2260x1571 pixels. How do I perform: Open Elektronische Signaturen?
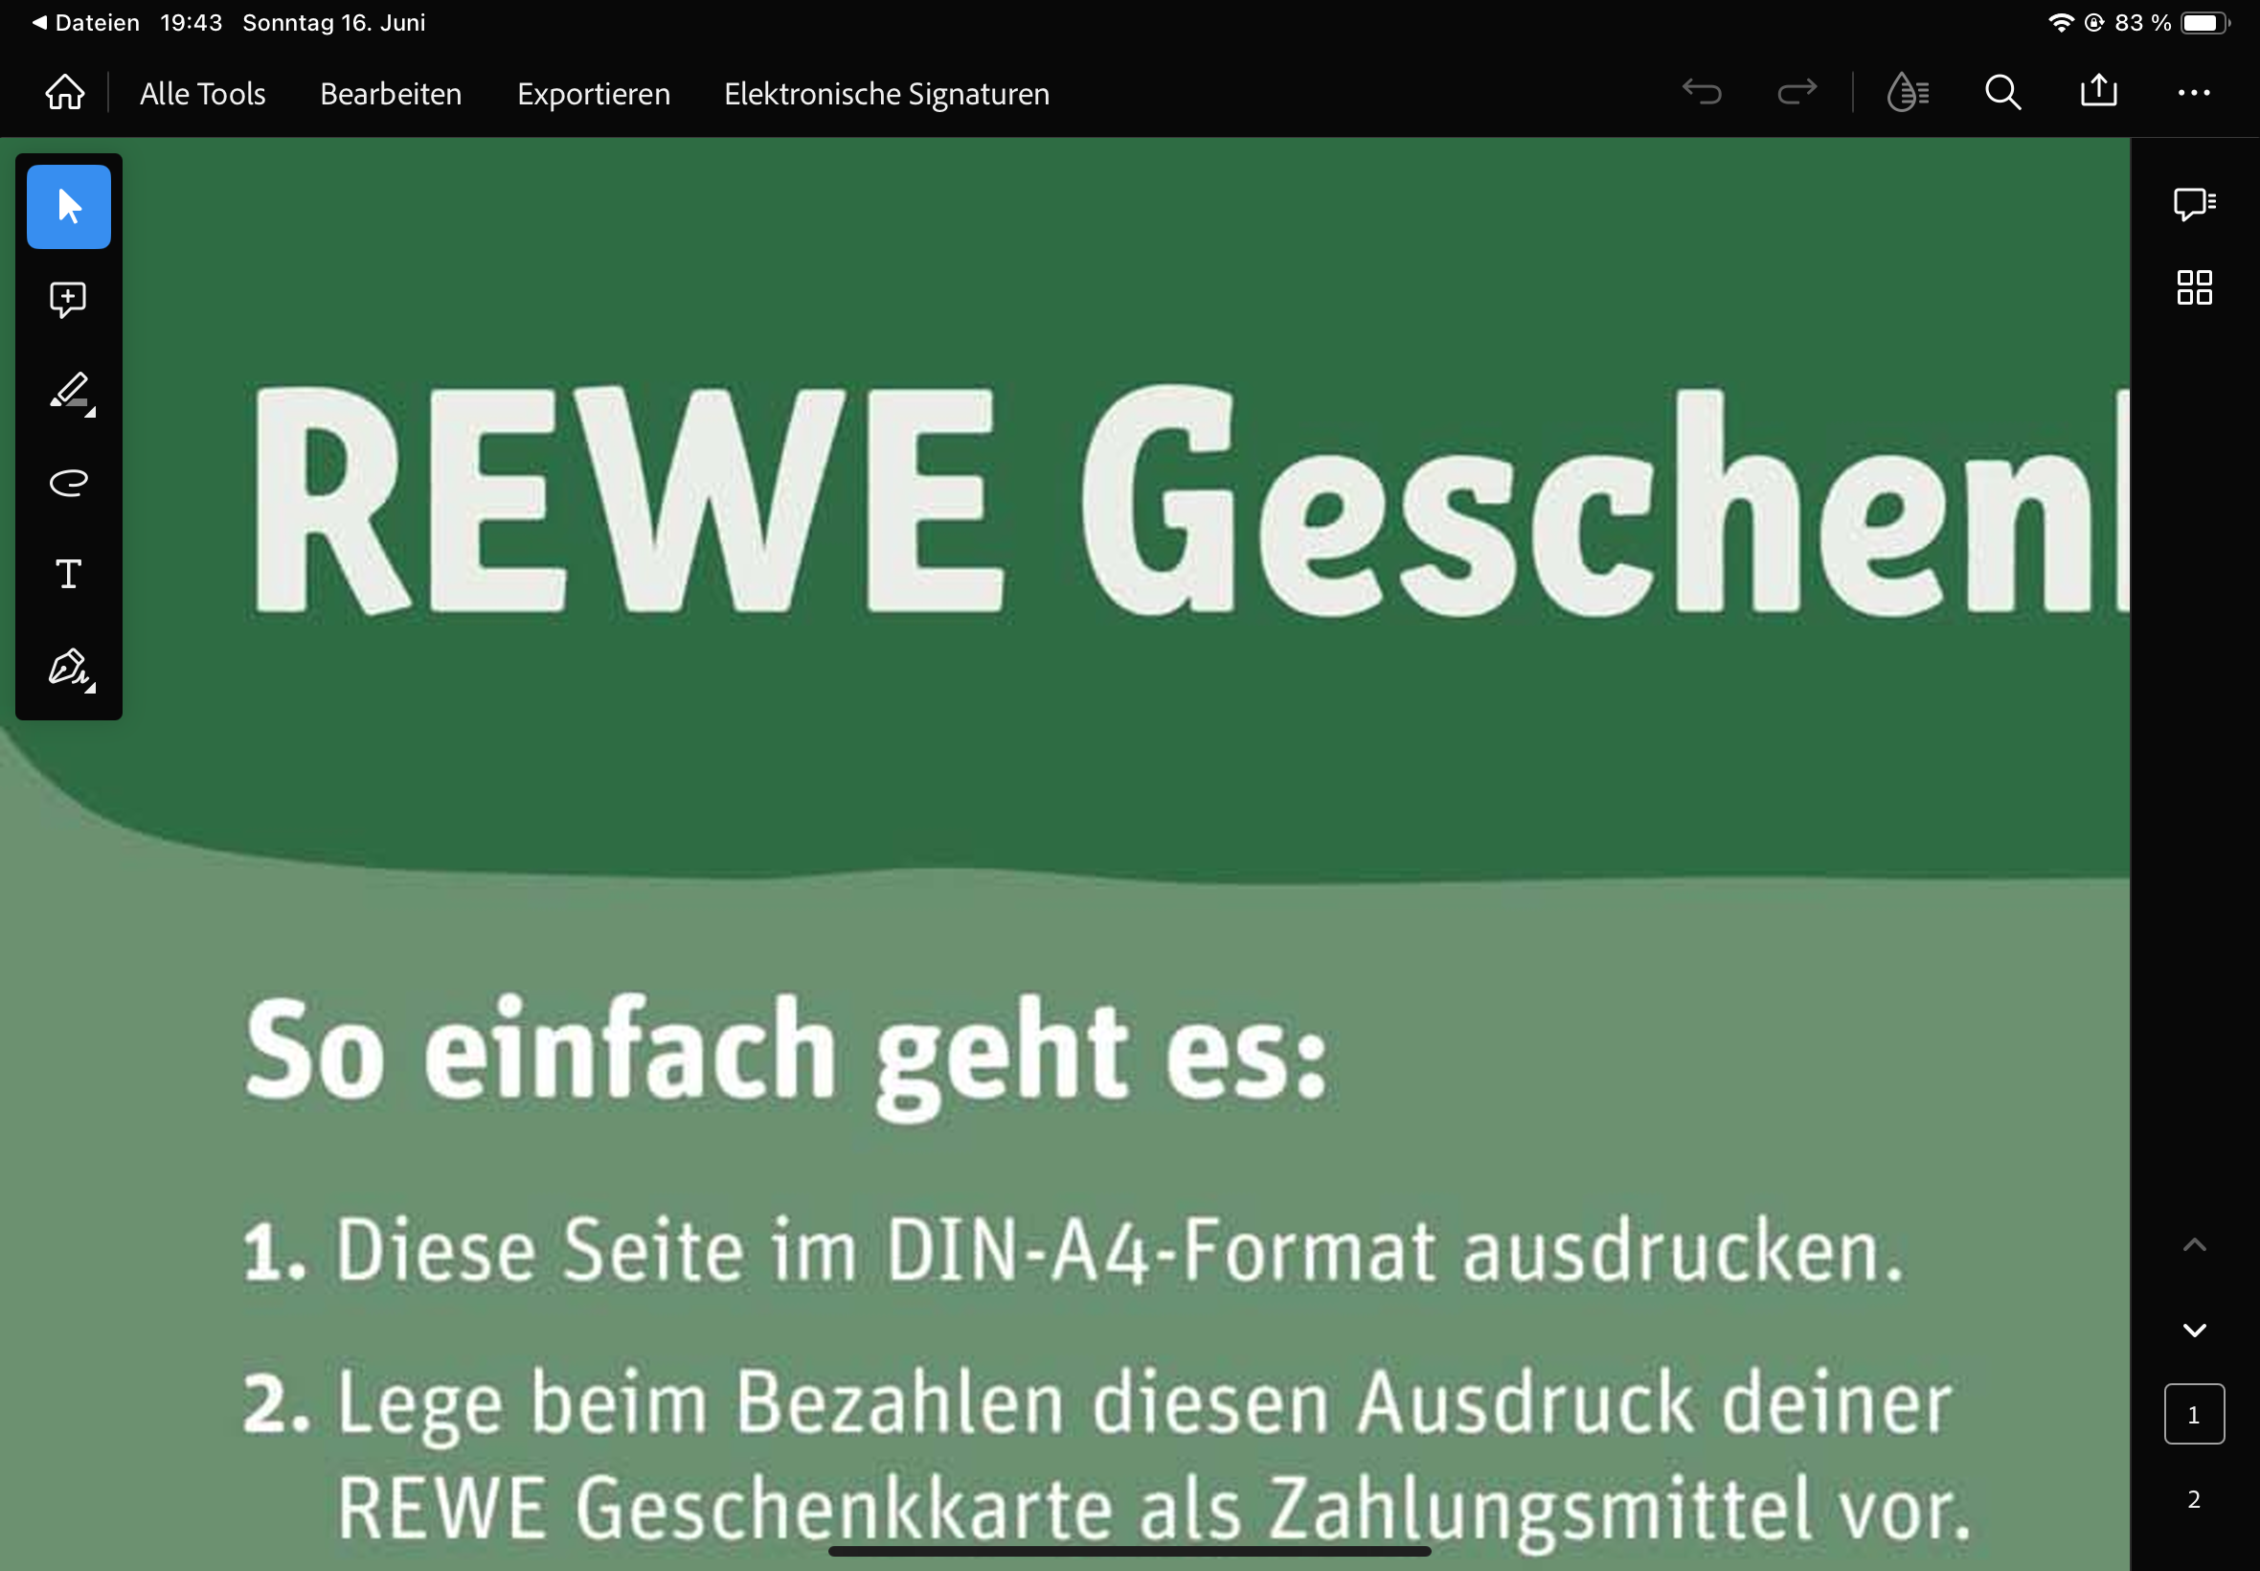(886, 94)
